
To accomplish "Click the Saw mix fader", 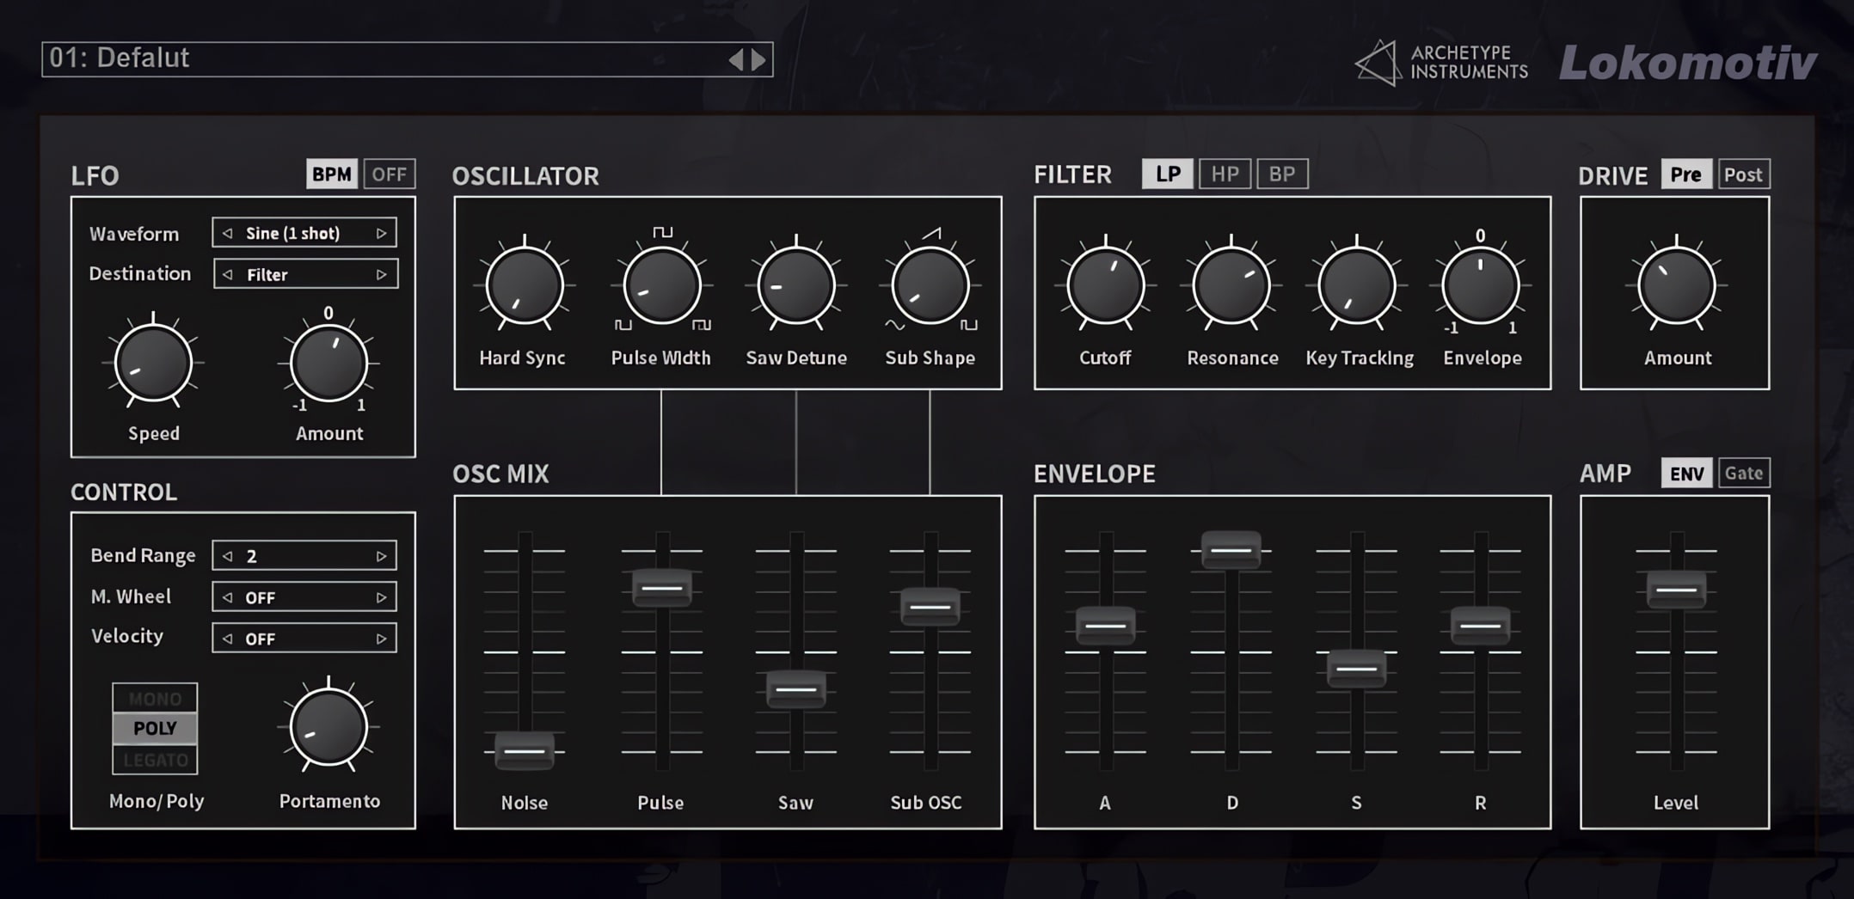I will coord(795,688).
